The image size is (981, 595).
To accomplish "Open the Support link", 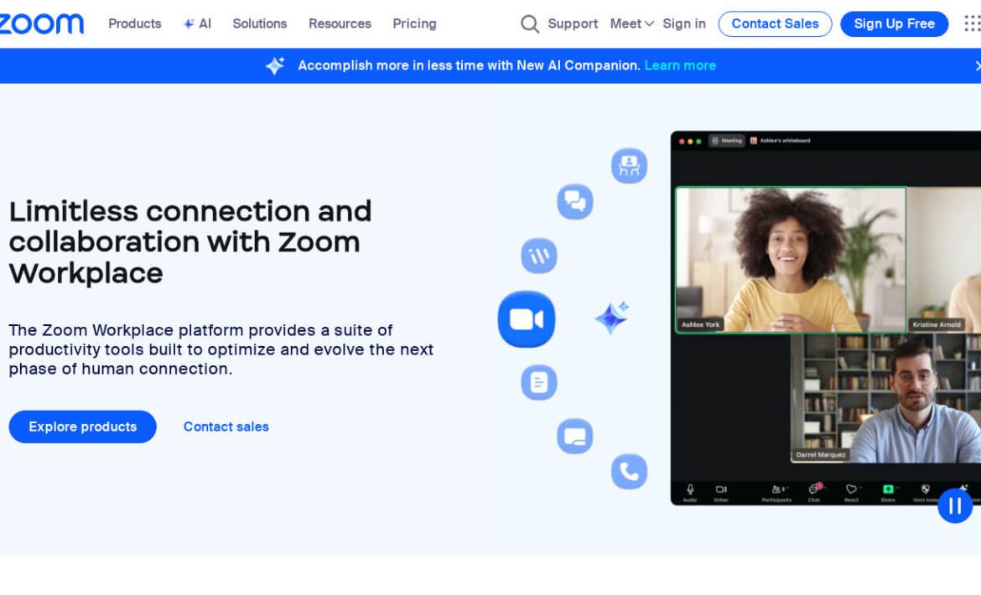I will tap(573, 23).
